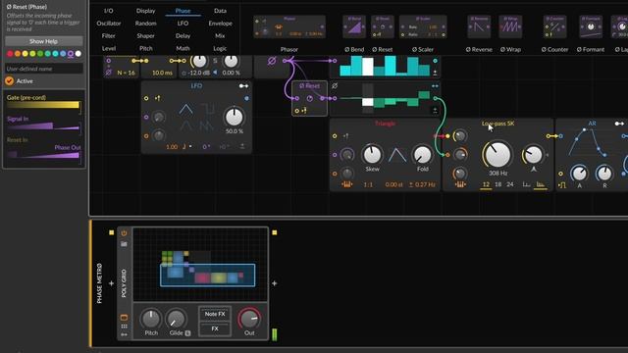Image resolution: width=628 pixels, height=353 pixels.
Task: Select 24 dB filter slope on Low-pass SK
Action: pos(510,184)
